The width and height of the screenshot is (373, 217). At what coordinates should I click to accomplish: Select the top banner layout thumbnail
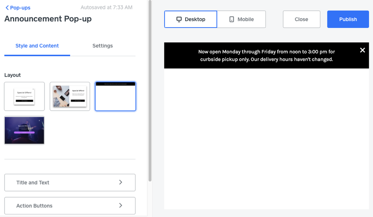point(115,96)
